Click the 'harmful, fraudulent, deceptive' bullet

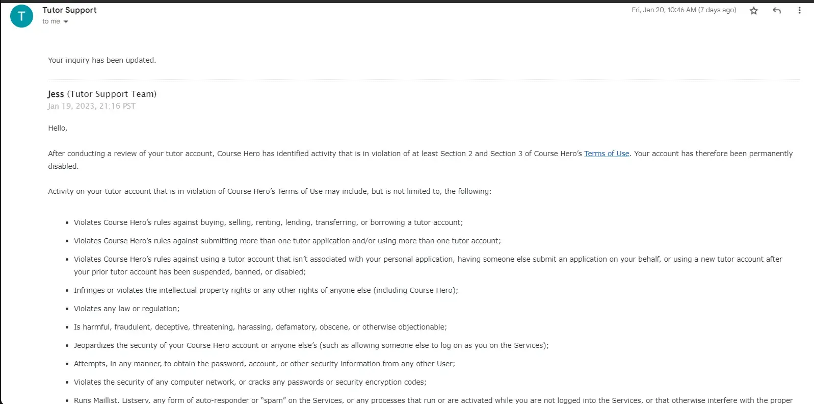click(260, 327)
